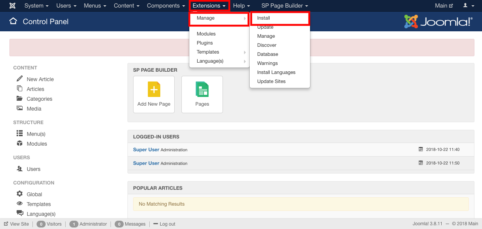Image resolution: width=482 pixels, height=229 pixels.
Task: Click the stacked-pages icon beside Articles
Action: tap(20, 88)
